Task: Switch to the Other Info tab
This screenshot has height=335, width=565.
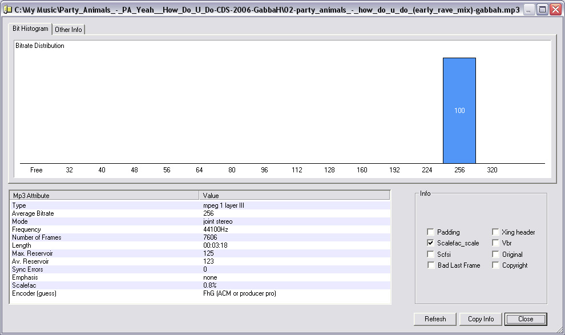Action: coord(68,30)
